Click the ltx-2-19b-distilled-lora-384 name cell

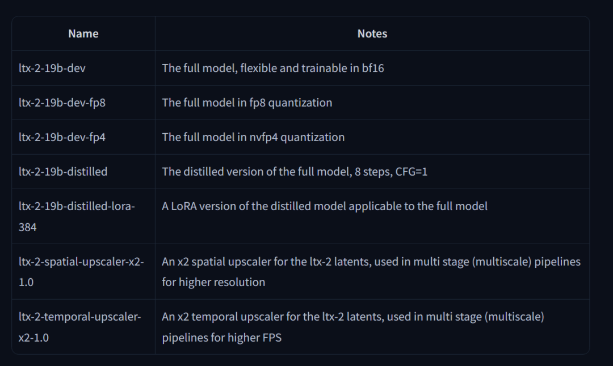[77, 216]
